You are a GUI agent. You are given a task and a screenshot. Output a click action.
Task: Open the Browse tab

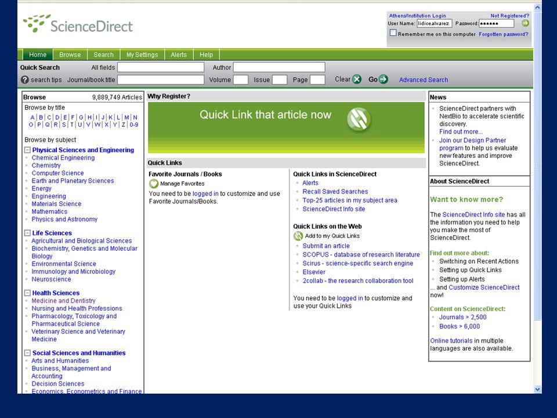tap(70, 55)
